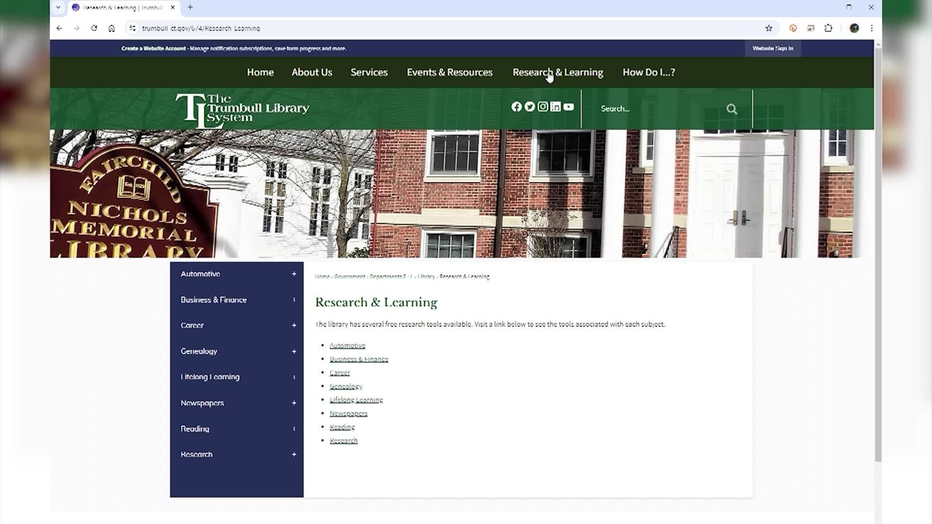932x524 pixels.
Task: Open the Services menu
Action: click(x=369, y=72)
